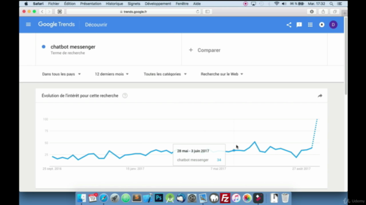The width and height of the screenshot is (366, 205).
Task: Add a new Safari tab
Action: [x=344, y=13]
